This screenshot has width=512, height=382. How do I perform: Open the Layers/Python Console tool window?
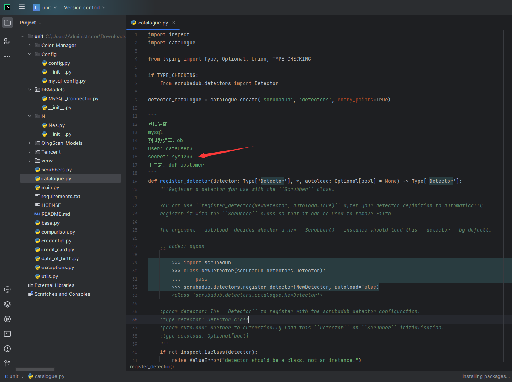point(7,304)
